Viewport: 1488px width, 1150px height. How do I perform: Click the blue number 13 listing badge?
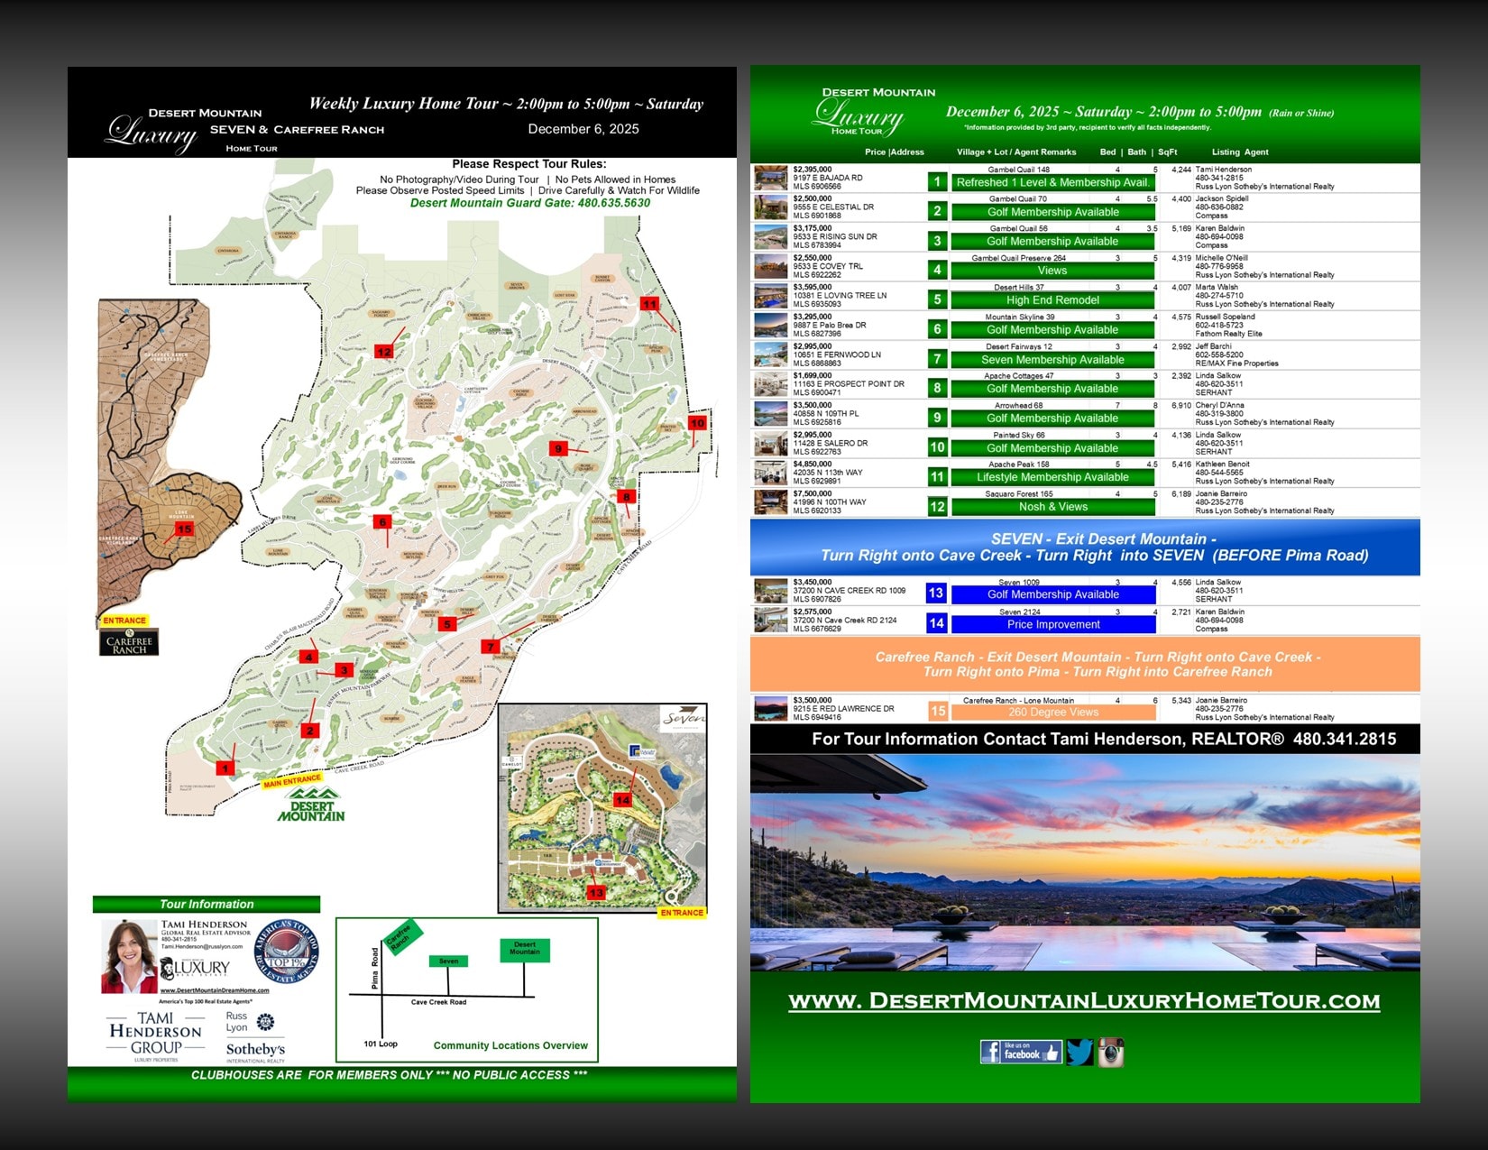click(x=936, y=593)
